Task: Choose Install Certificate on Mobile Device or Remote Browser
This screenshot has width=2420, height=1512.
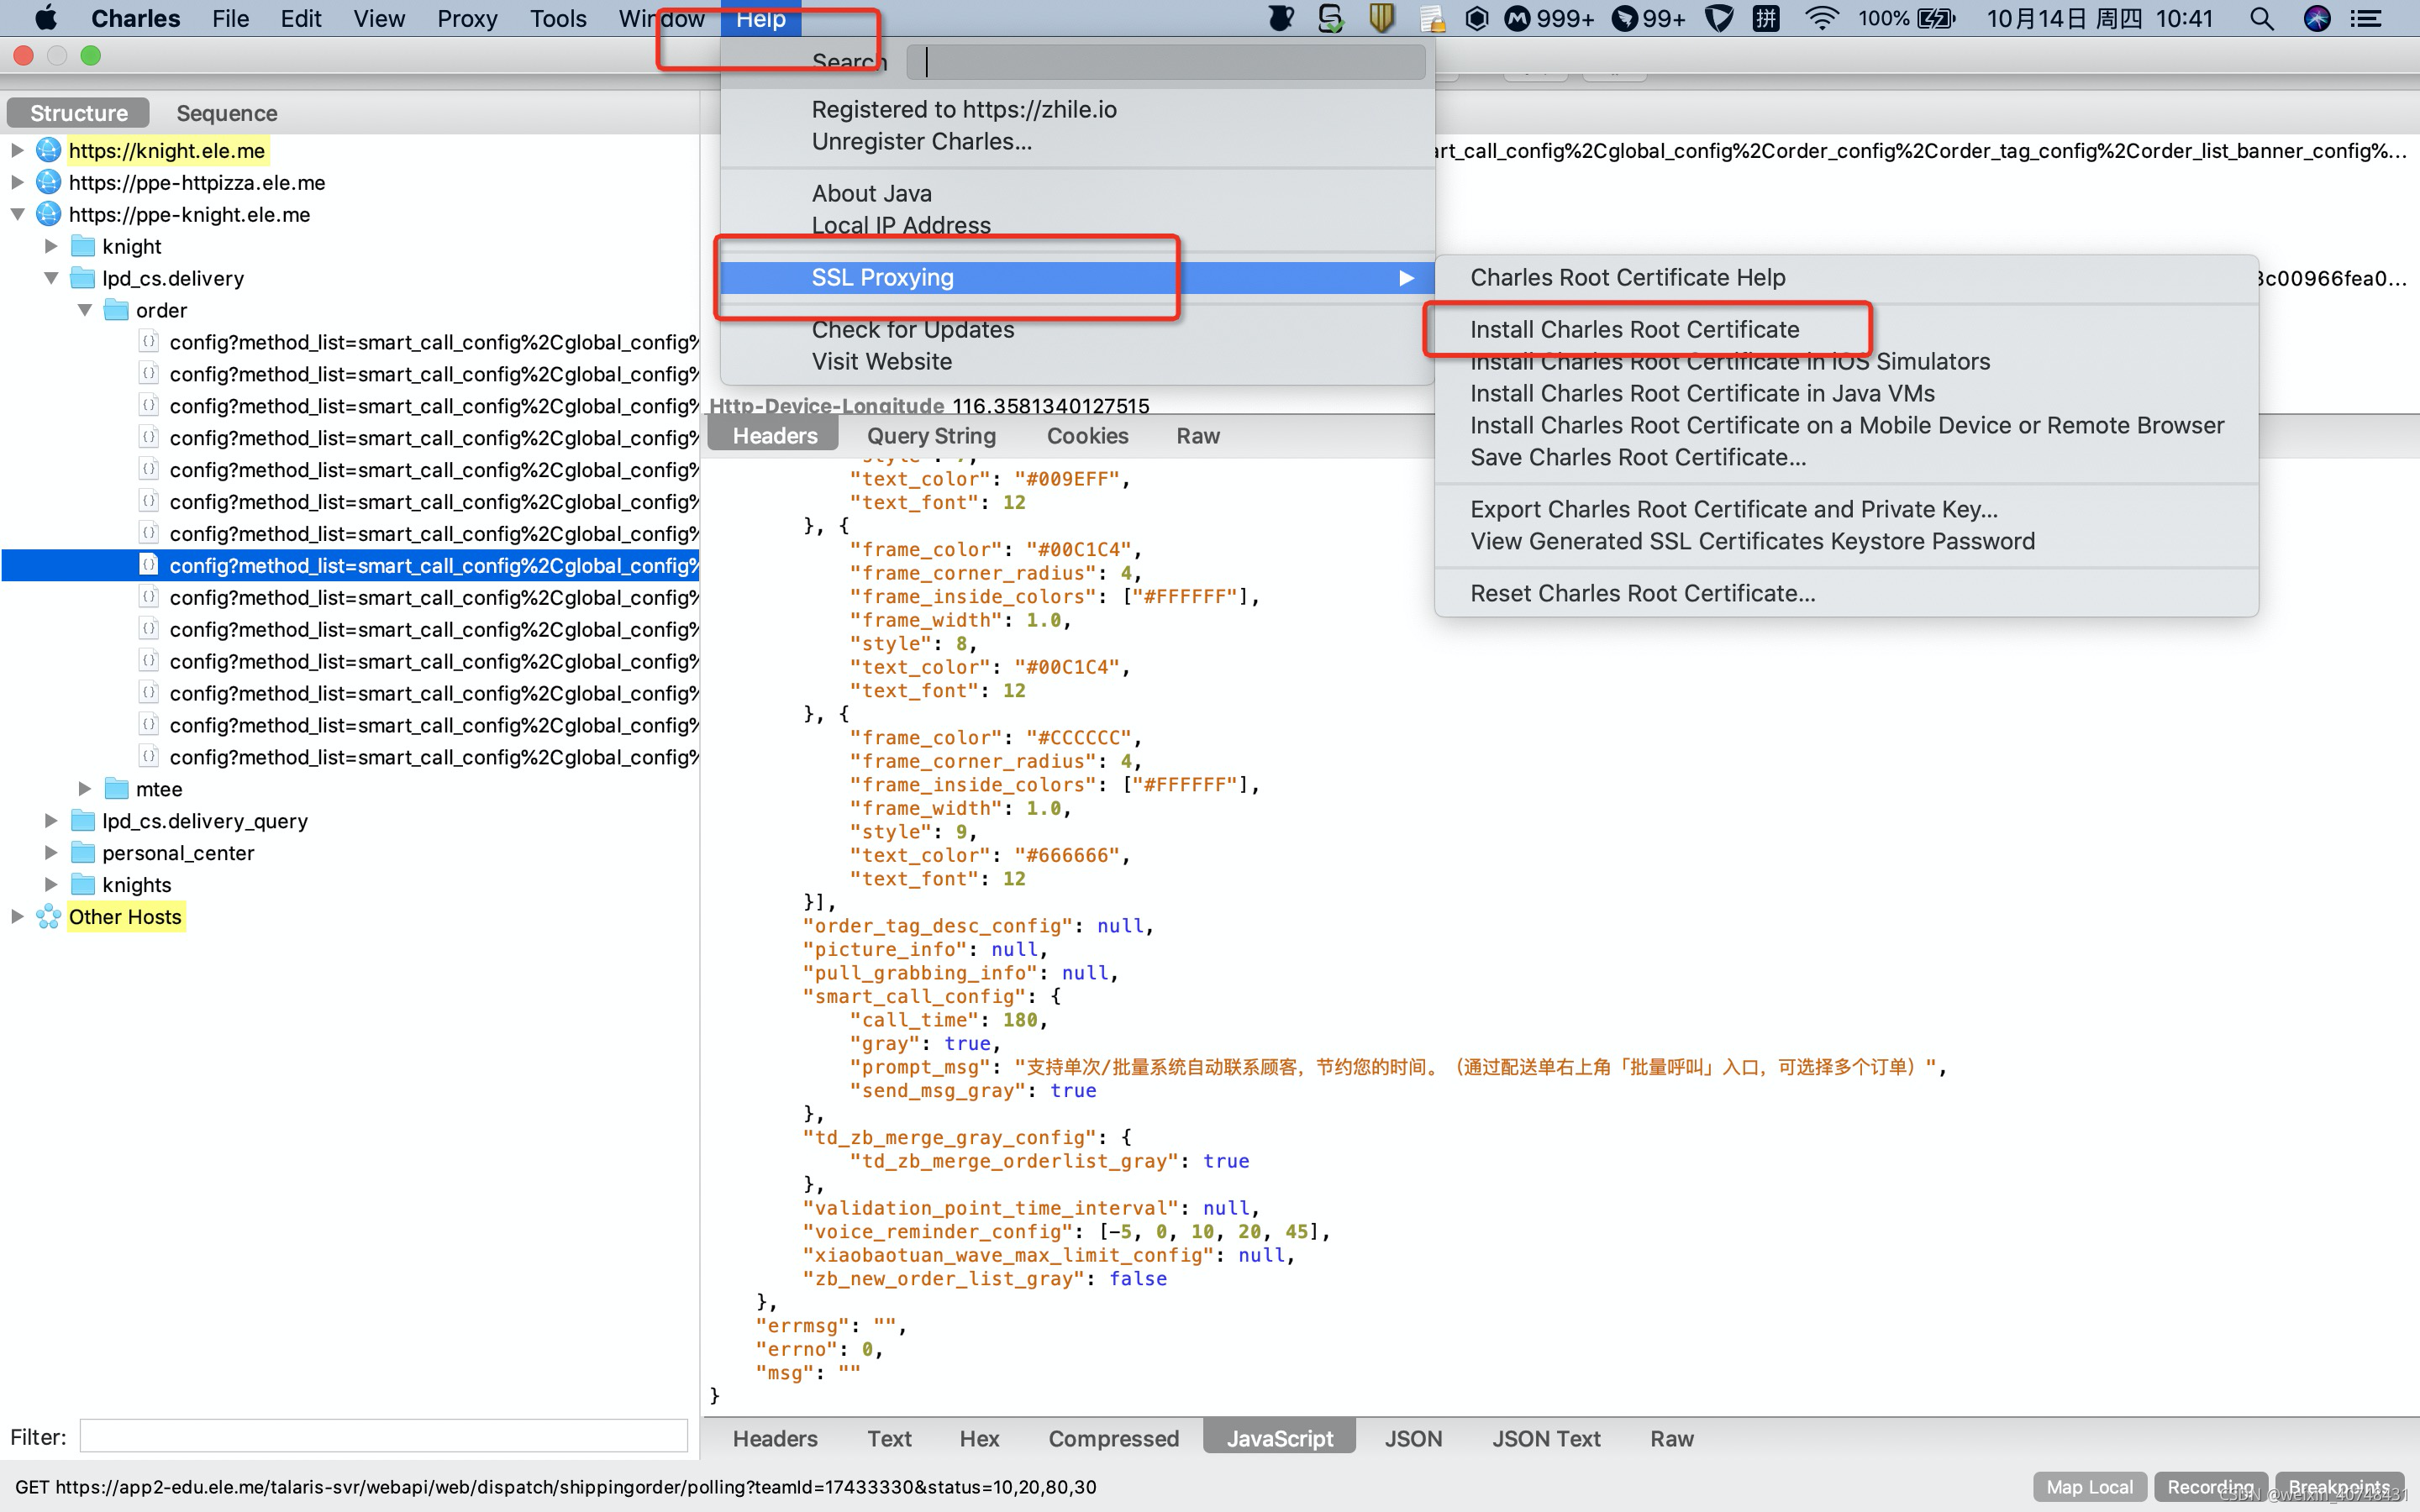Action: pos(1847,425)
